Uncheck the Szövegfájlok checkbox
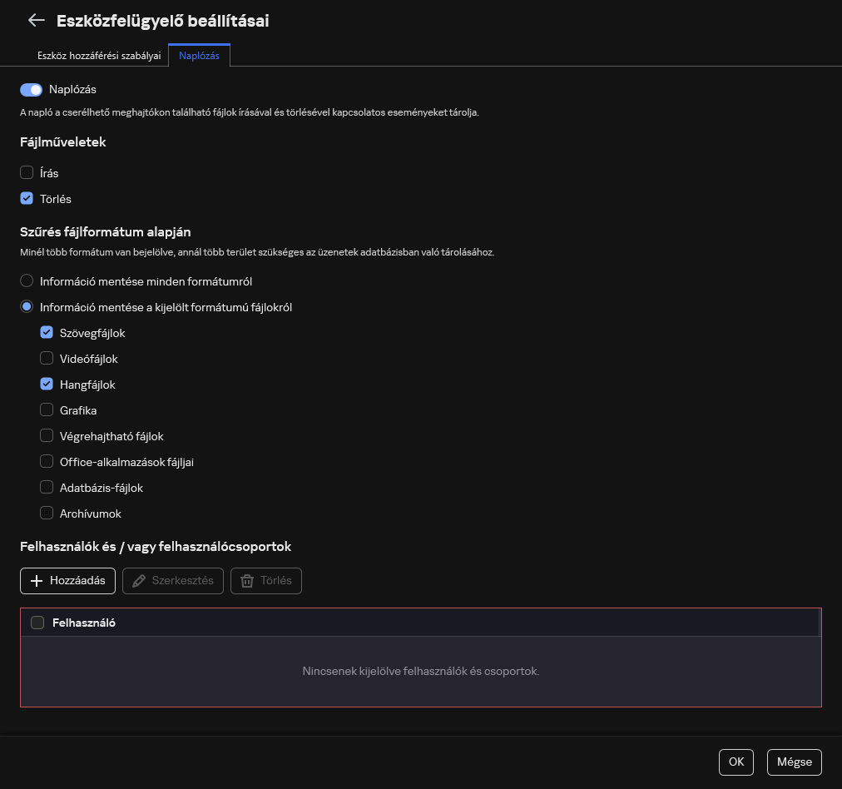Screen dimensions: 842x789 tap(47, 333)
